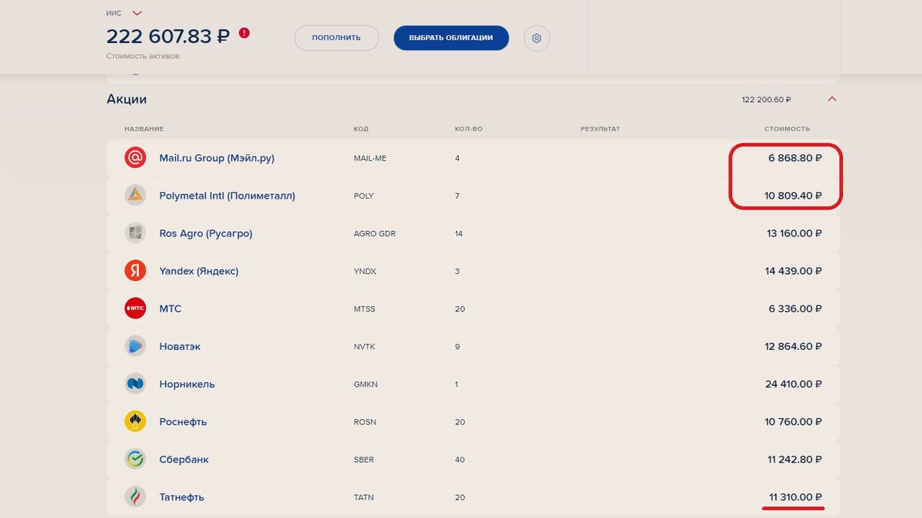Click the НАЗВАНИЕ column header
922x518 pixels.
point(144,129)
